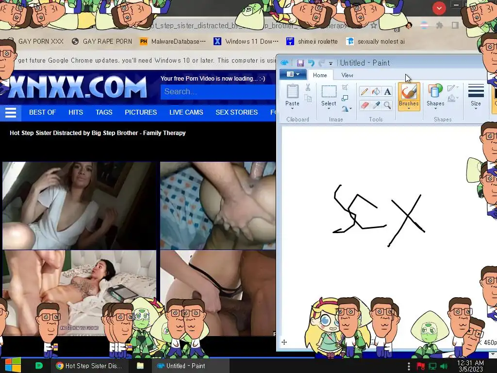497x373 pixels.
Task: Select the Magnifier tool
Action: 387,105
